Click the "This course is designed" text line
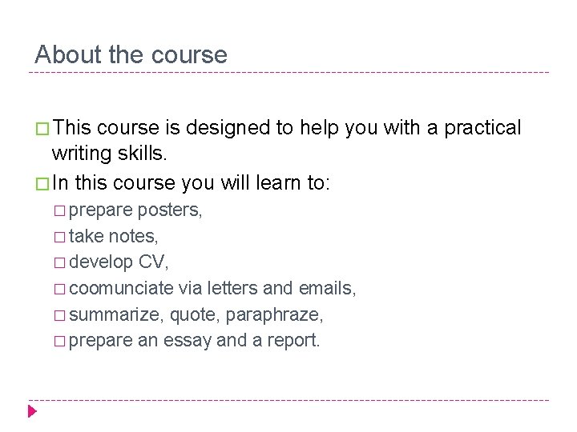Screen dimensions: 577x432 tap(288, 128)
